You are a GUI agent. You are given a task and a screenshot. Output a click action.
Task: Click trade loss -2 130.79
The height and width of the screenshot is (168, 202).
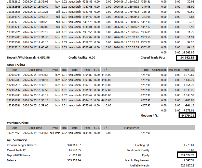(x=188, y=80)
